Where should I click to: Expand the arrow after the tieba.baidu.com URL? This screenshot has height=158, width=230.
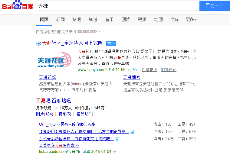[x=114, y=152]
